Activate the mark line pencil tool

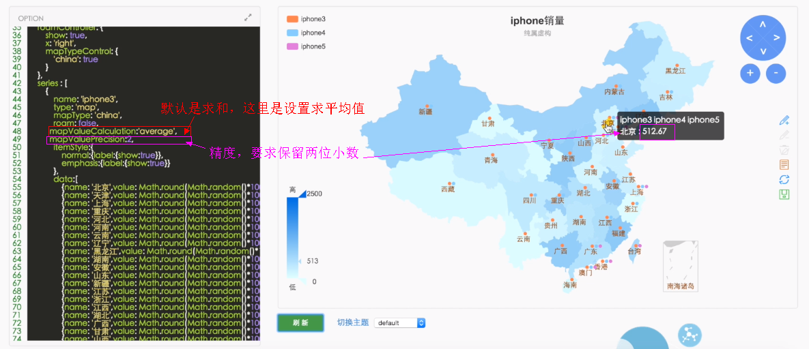[784, 121]
